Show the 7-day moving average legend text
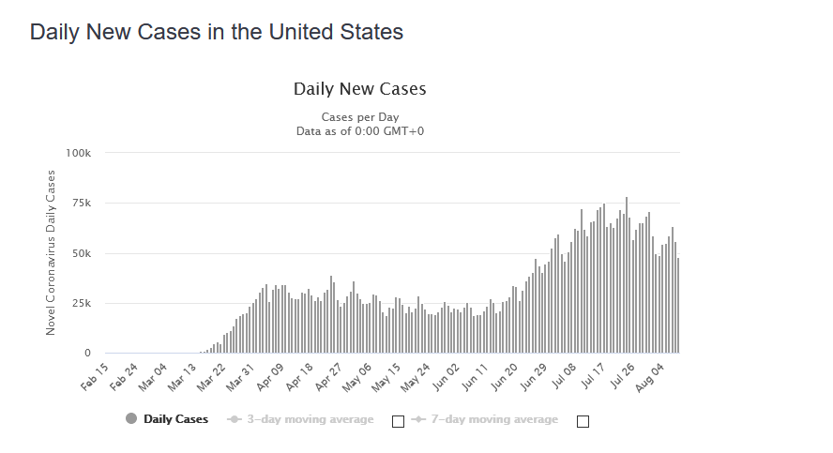This screenshot has height=453, width=833. tap(494, 419)
